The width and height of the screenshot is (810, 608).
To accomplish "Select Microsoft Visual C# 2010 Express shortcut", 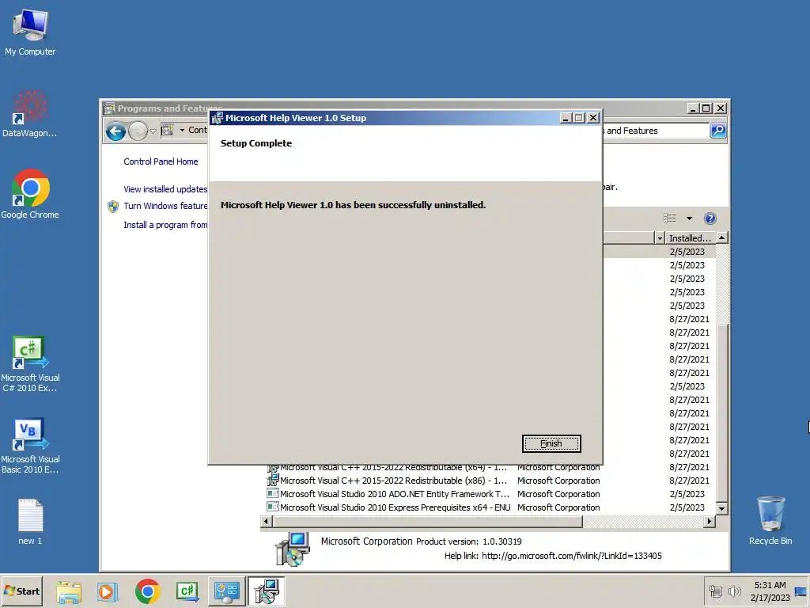I will (30, 364).
